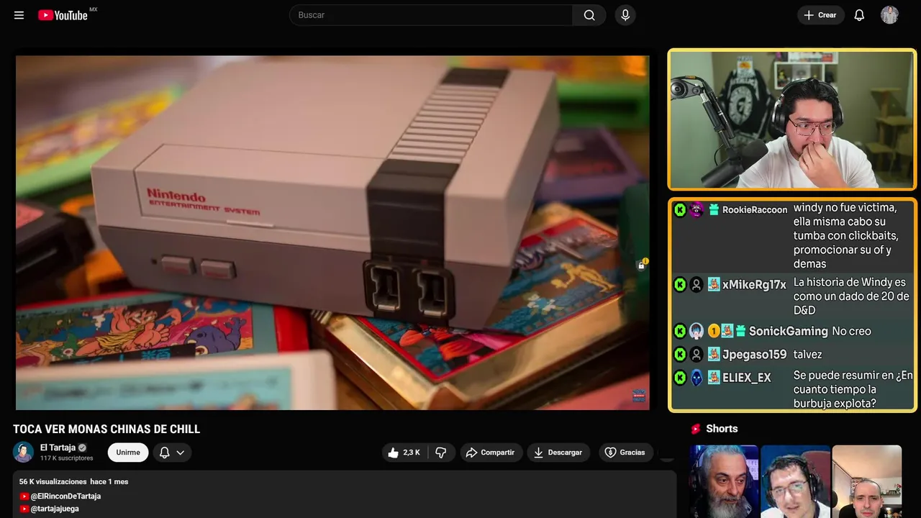Join the channel with Unirme
Image resolution: width=921 pixels, height=518 pixels.
click(x=128, y=453)
